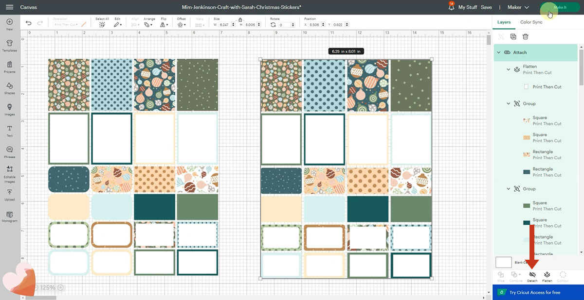Image resolution: width=584 pixels, height=300 pixels.
Task: Collapse the Attach layer group
Action: coord(499,52)
